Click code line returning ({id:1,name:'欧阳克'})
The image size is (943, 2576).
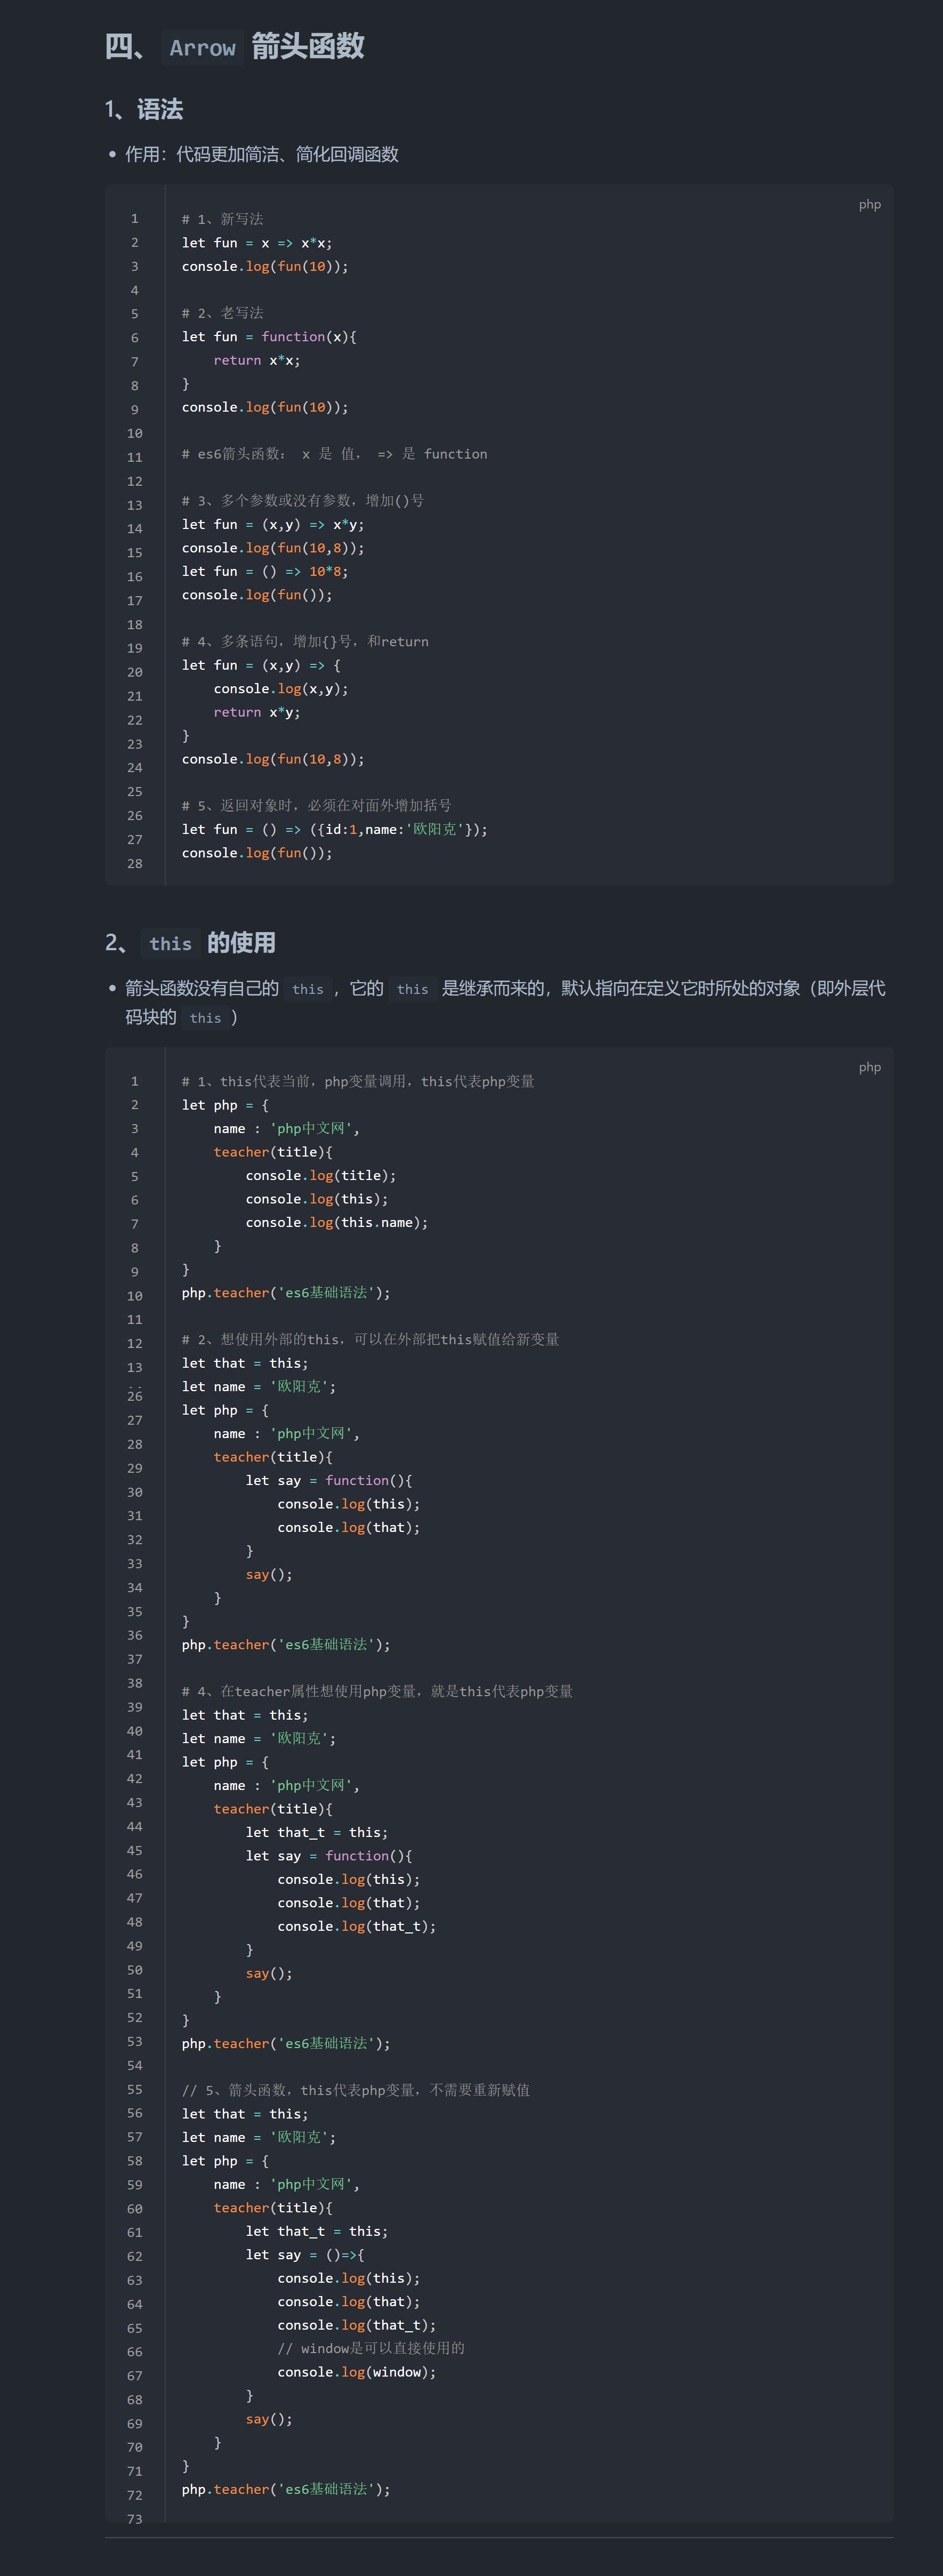(x=335, y=829)
